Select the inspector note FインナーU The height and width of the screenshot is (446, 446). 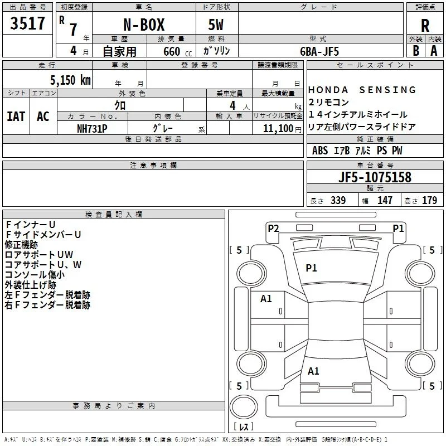coord(30,225)
